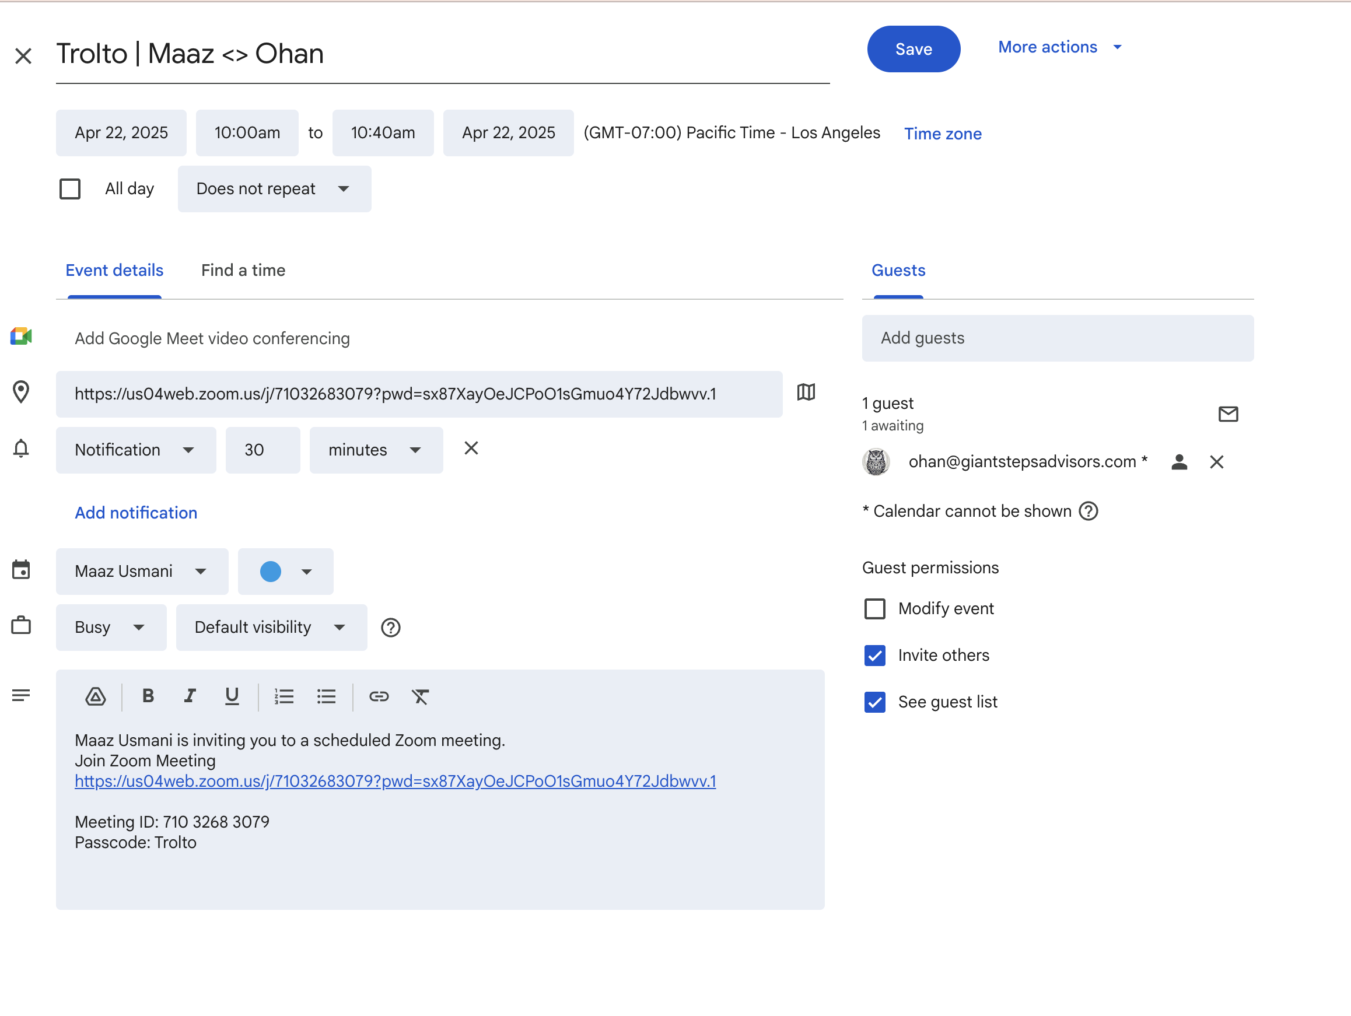This screenshot has height=1016, width=1351.
Task: Close the event editor with the X icon
Action: [23, 56]
